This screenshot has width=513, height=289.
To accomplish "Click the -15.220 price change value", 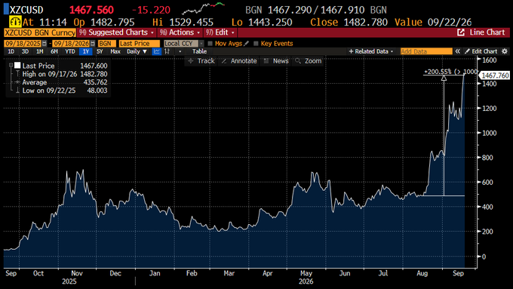I will (x=151, y=10).
